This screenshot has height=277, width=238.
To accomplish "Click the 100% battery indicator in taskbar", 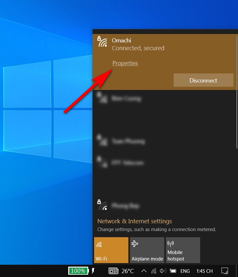I will 78,271.
